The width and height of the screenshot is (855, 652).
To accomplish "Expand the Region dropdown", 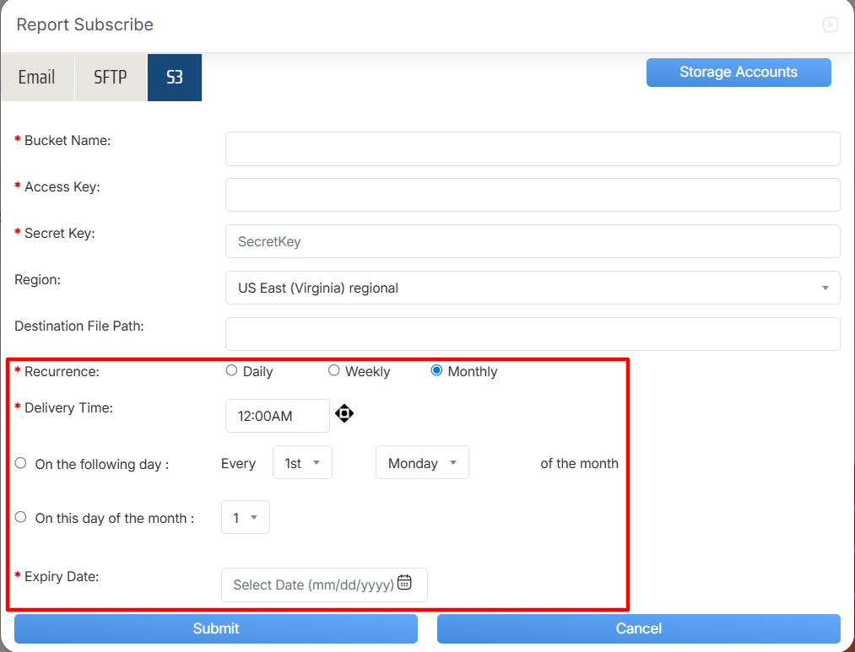I will (x=532, y=288).
